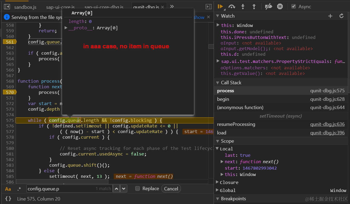The width and height of the screenshot is (350, 204).
Task: Click 'this.done: undefined' watch entry
Action: coord(247,32)
